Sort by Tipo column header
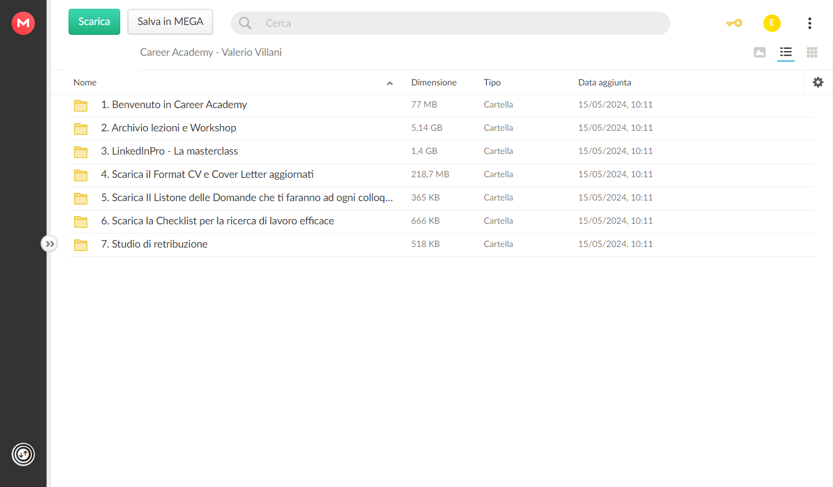Screen dimensions: 833x487 [x=492, y=83]
